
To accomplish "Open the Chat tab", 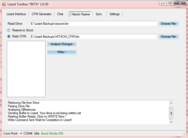I will 60,14.
